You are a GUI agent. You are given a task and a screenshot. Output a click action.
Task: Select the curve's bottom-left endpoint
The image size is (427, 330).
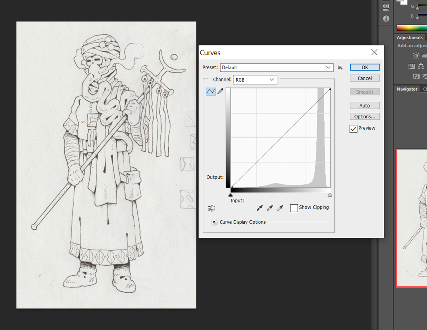pos(231,187)
